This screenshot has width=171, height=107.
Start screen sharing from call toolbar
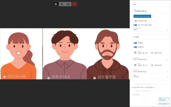68,4
